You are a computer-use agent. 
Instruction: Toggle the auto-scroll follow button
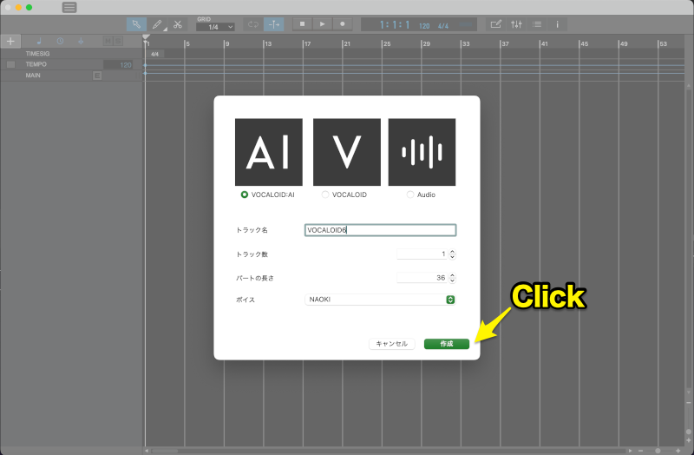pos(273,24)
